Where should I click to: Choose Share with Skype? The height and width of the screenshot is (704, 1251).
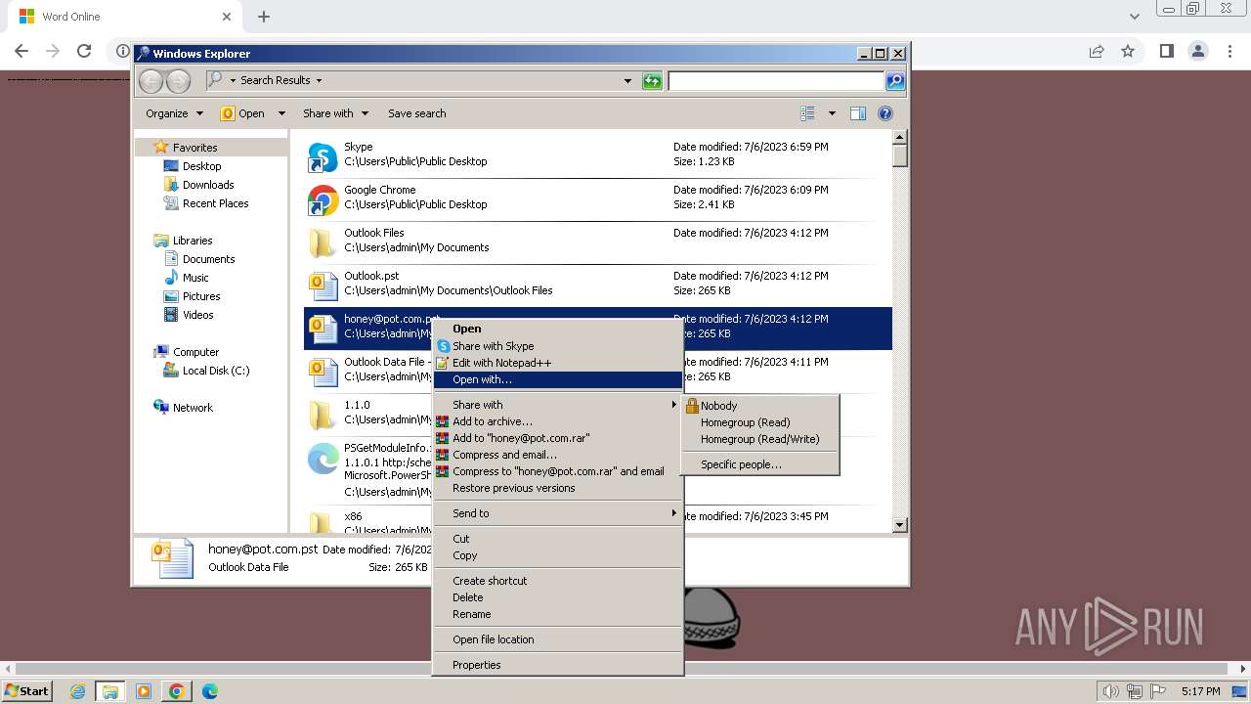557,346
